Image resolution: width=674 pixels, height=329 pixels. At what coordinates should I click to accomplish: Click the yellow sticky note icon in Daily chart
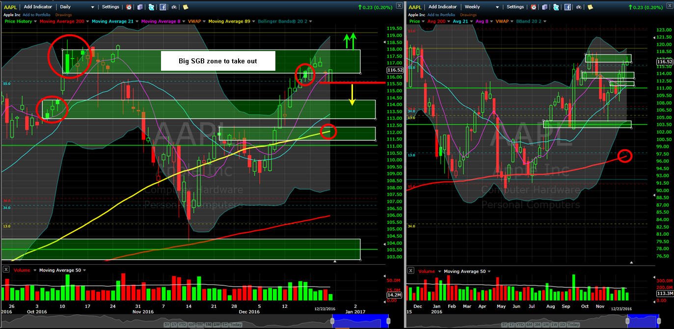pyautogui.click(x=186, y=7)
